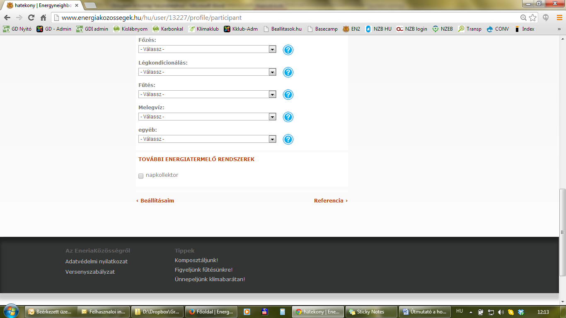Open the Dropbox tray icon
The height and width of the screenshot is (318, 566).
click(x=521, y=312)
